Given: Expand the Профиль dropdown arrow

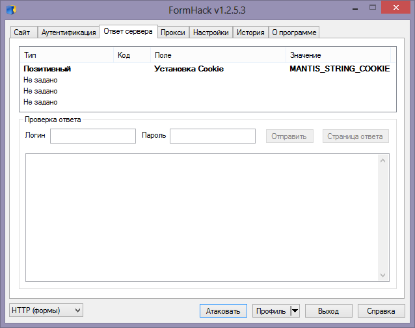Looking at the screenshot, I should [295, 311].
